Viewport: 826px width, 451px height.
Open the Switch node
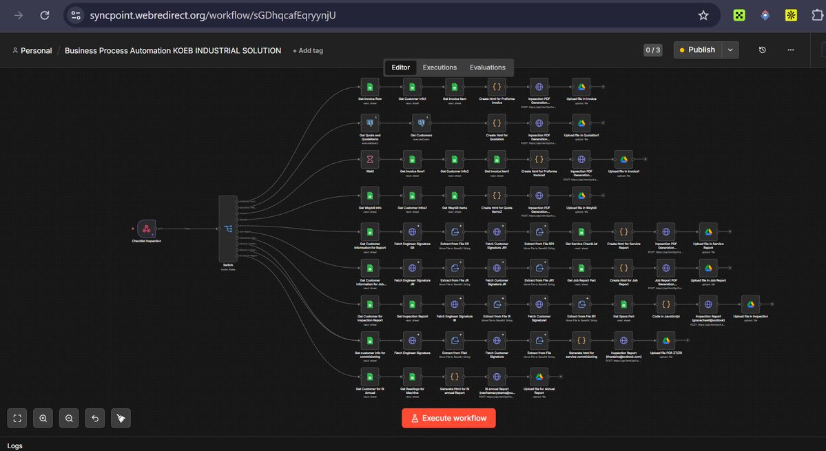pos(228,229)
